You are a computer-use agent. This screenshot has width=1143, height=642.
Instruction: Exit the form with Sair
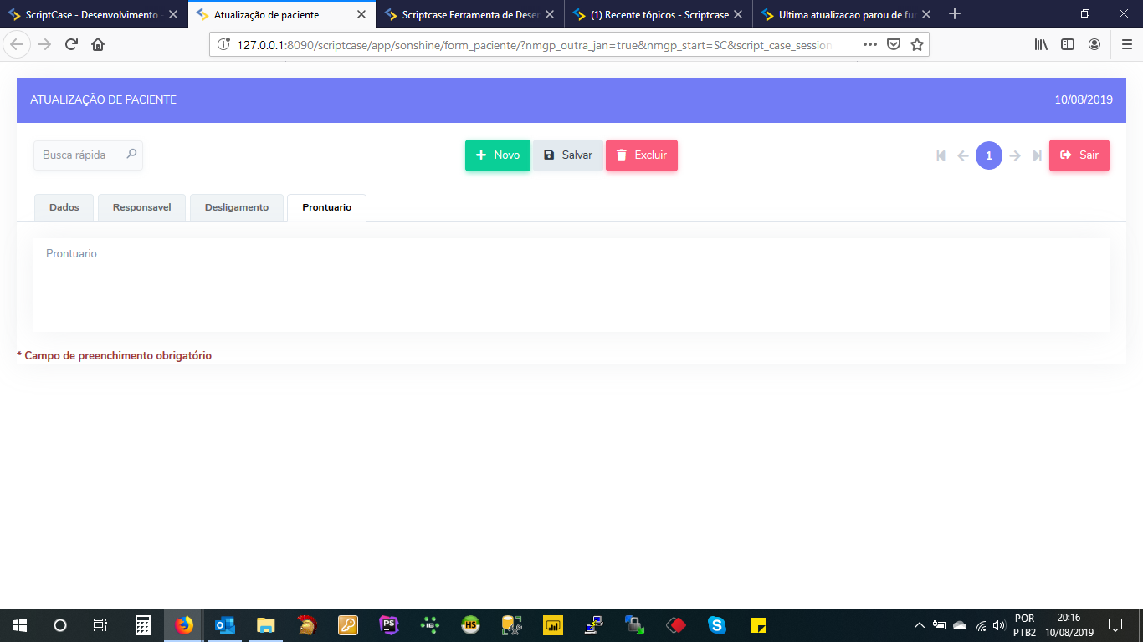[x=1079, y=155]
